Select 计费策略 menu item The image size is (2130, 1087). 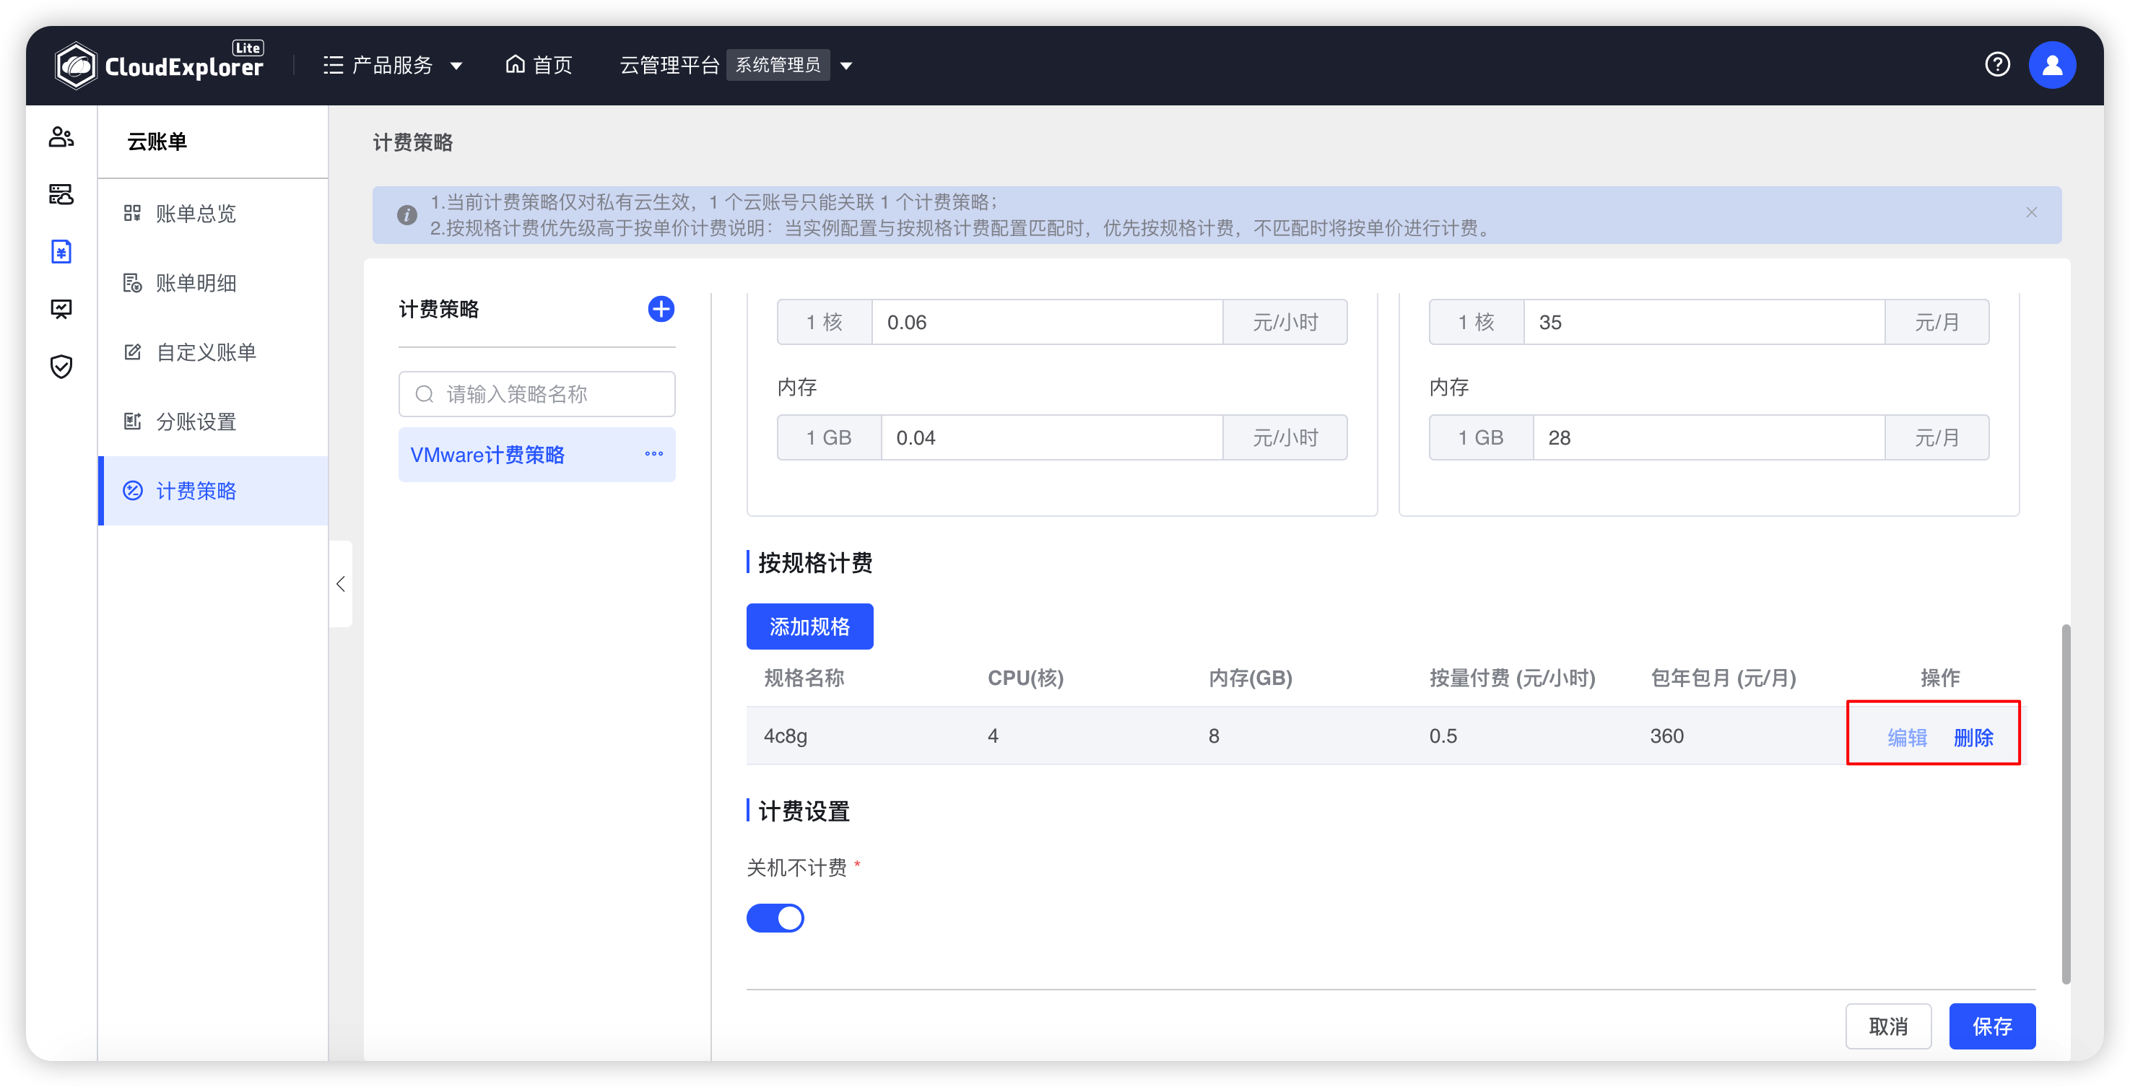[x=213, y=491]
